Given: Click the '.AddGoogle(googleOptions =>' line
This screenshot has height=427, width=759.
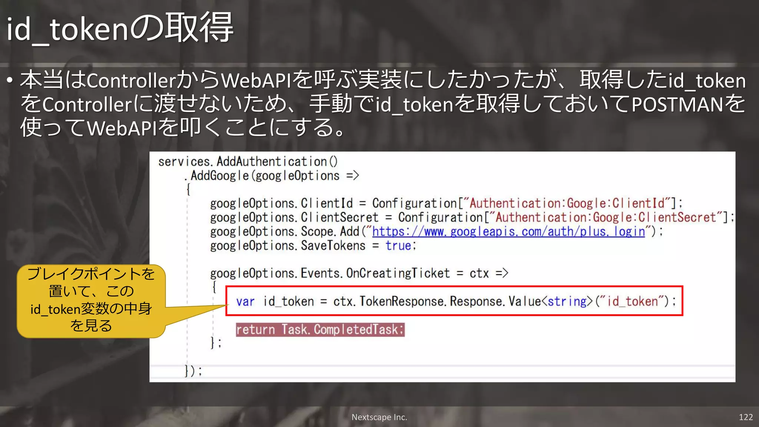Looking at the screenshot, I should 272,176.
